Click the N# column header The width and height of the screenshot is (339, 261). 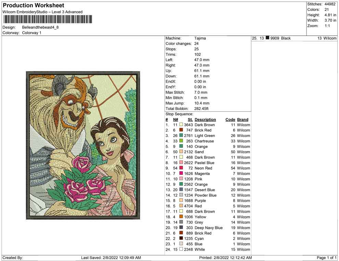click(175, 119)
